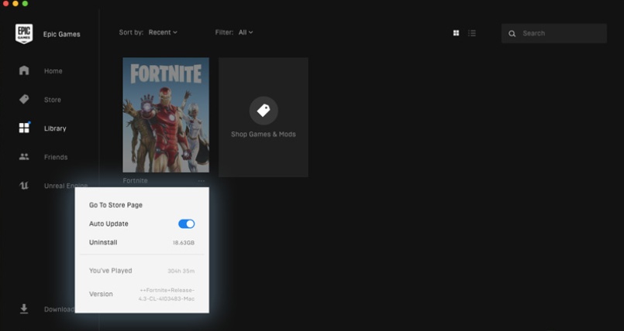
Task: Focus the Search input field
Action: [x=554, y=33]
